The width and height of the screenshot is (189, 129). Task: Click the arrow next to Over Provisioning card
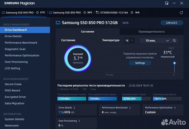(x=79, y=121)
